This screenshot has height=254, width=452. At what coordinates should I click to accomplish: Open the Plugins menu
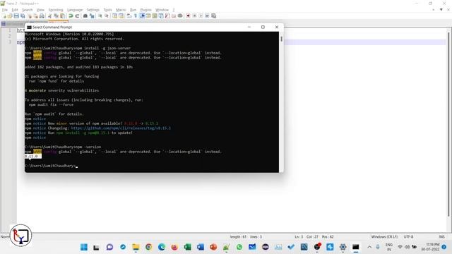pyautogui.click(x=146, y=10)
